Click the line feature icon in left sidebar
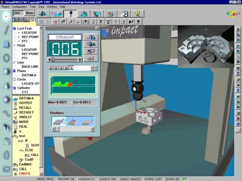The width and height of the screenshot is (242, 181). click(x=6, y=30)
